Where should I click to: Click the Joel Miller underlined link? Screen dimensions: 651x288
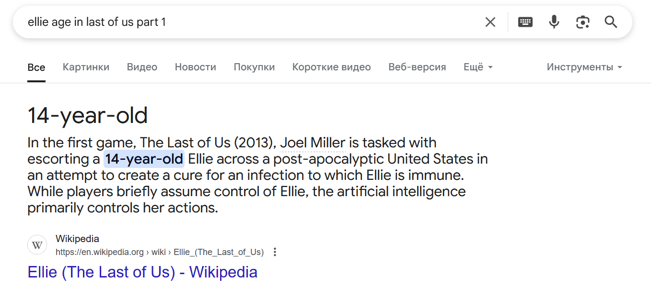tap(313, 143)
